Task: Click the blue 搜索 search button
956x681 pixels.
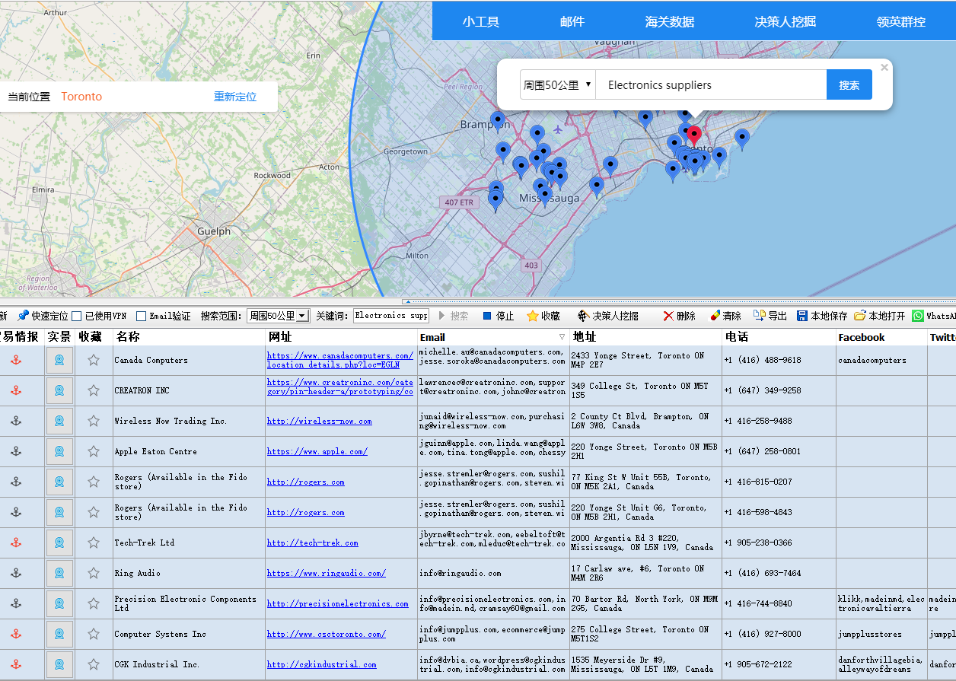Action: tap(849, 85)
